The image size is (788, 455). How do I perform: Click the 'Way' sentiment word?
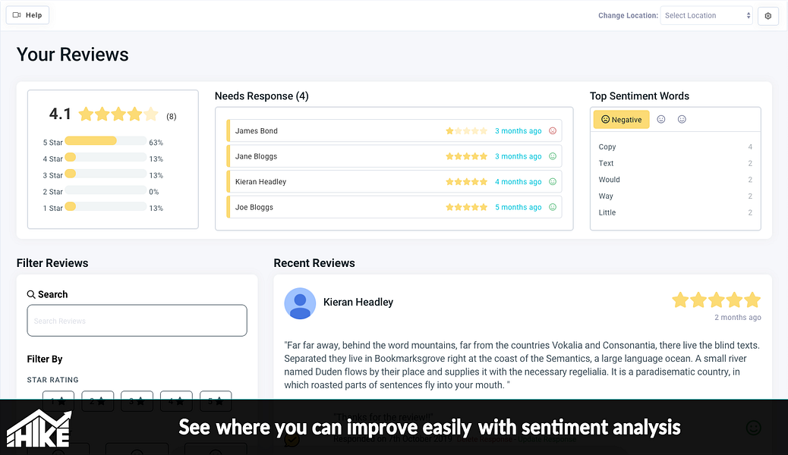[x=606, y=196]
